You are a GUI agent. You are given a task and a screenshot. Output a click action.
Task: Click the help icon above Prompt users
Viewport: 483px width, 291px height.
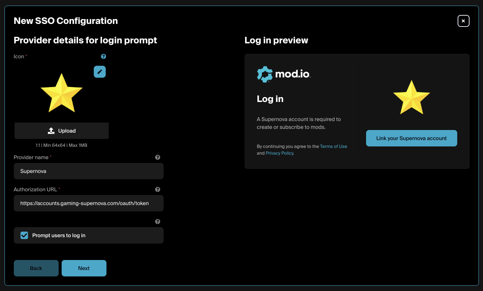158,222
